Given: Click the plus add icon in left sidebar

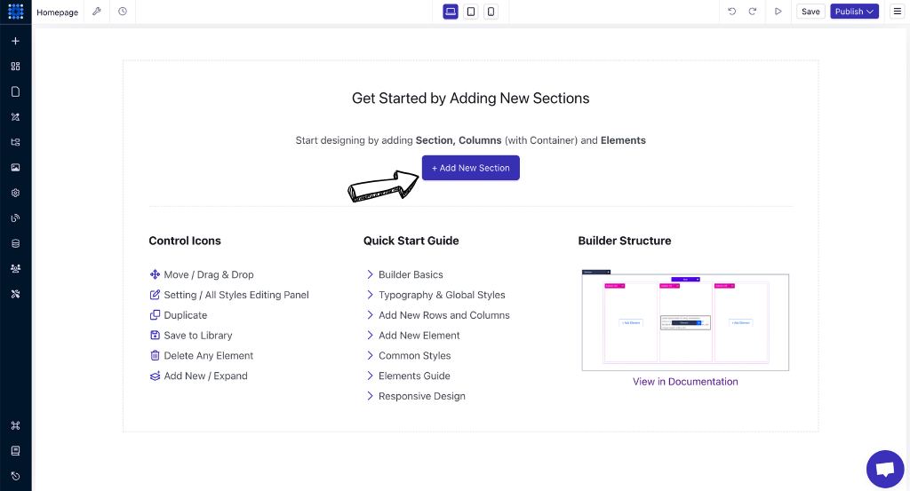Looking at the screenshot, I should point(16,41).
